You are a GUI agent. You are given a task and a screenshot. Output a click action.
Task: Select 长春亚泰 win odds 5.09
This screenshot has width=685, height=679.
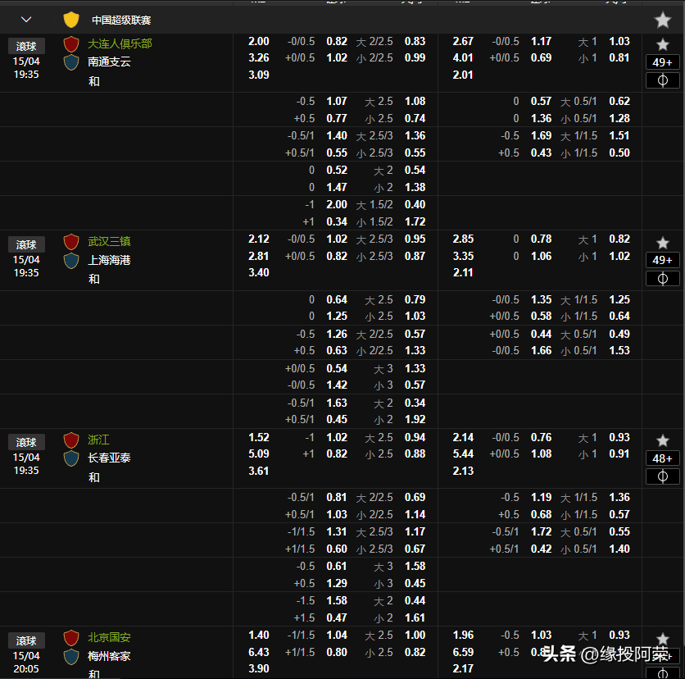point(258,454)
